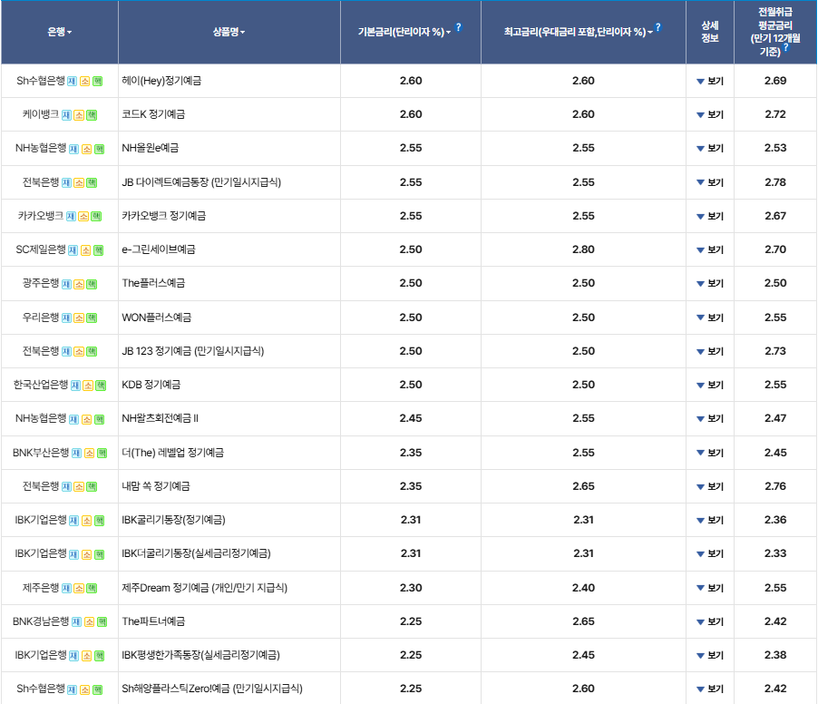Click green 핵 badge next to 케이뱅크
The image size is (818, 704).
coord(92,115)
